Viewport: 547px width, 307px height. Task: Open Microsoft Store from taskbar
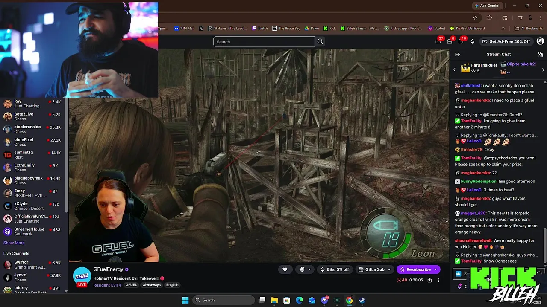[287, 300]
